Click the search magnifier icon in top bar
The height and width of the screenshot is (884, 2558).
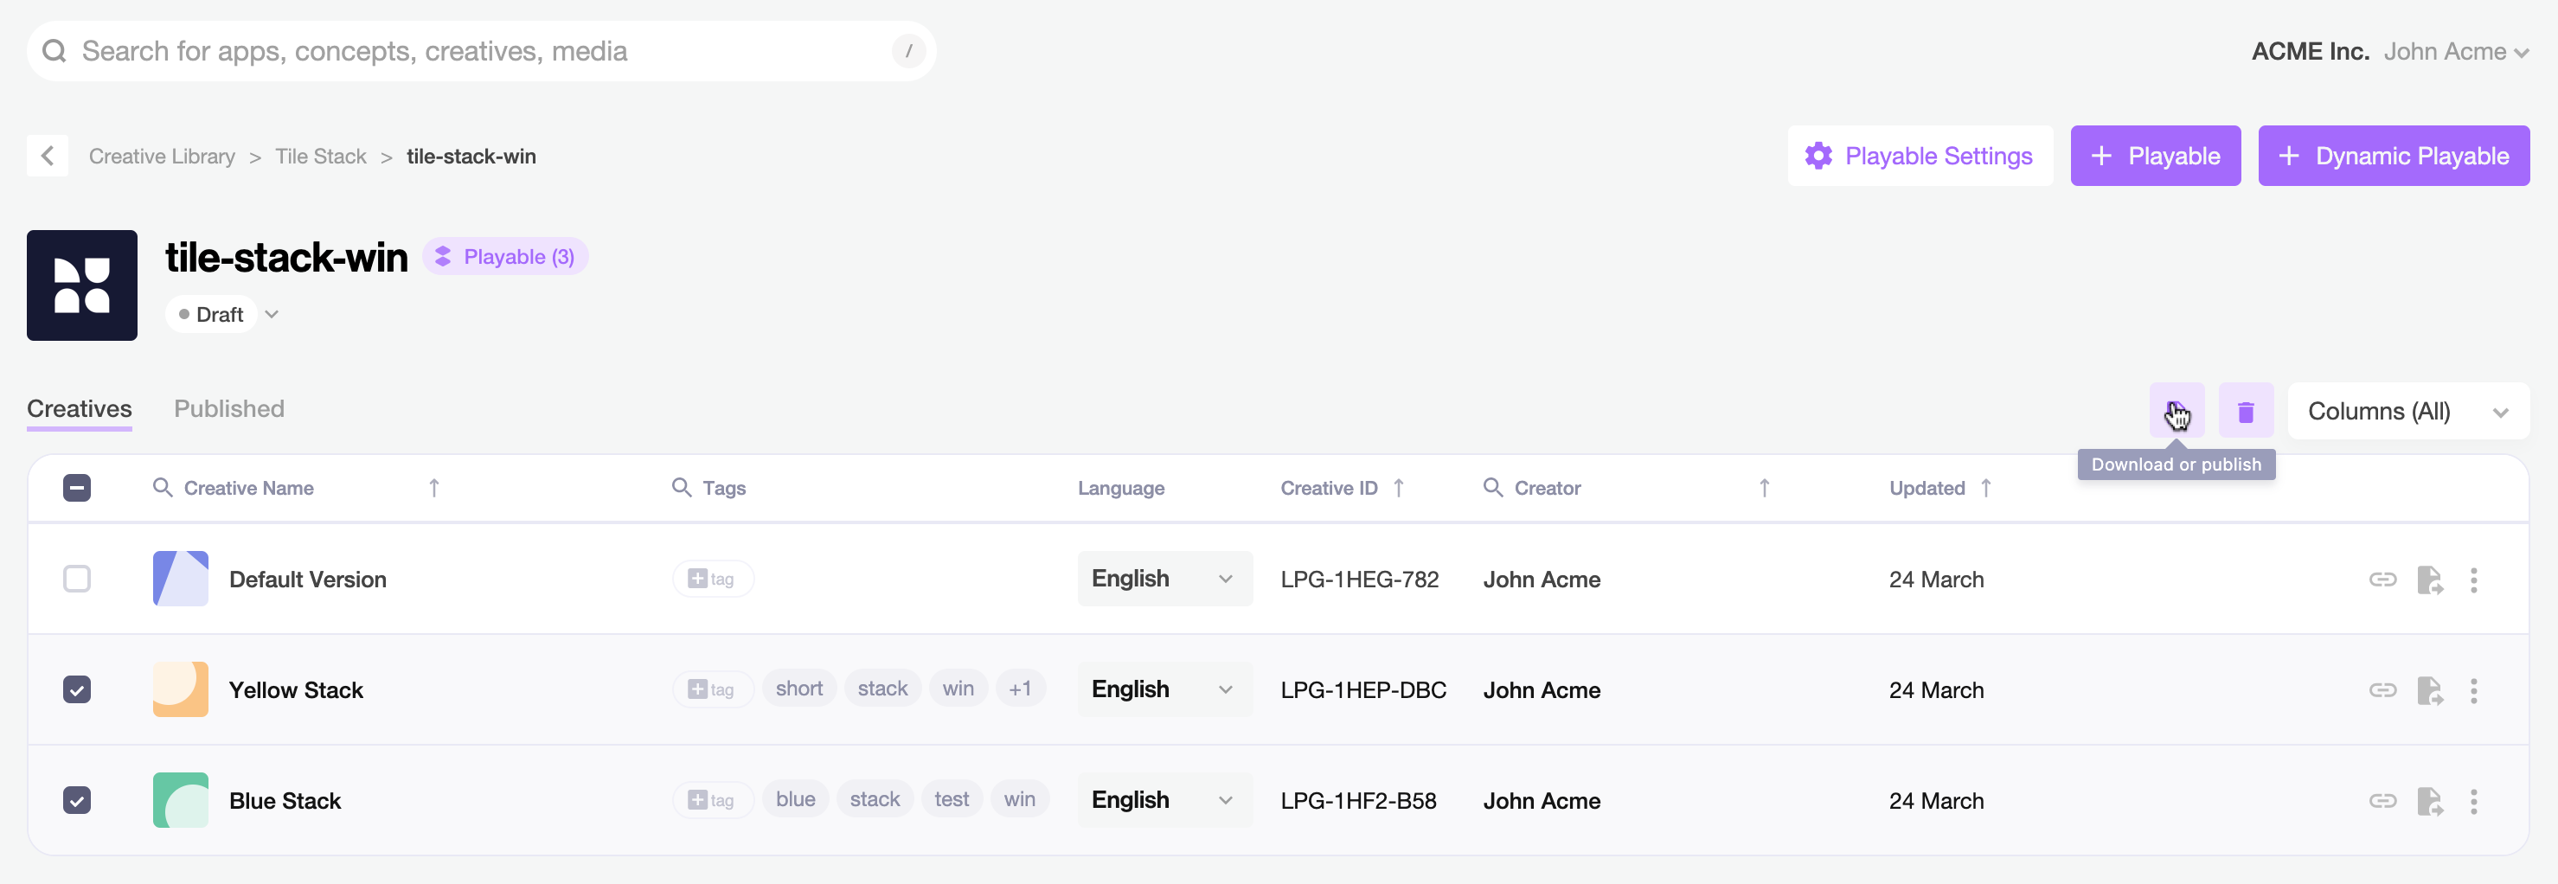tap(54, 51)
